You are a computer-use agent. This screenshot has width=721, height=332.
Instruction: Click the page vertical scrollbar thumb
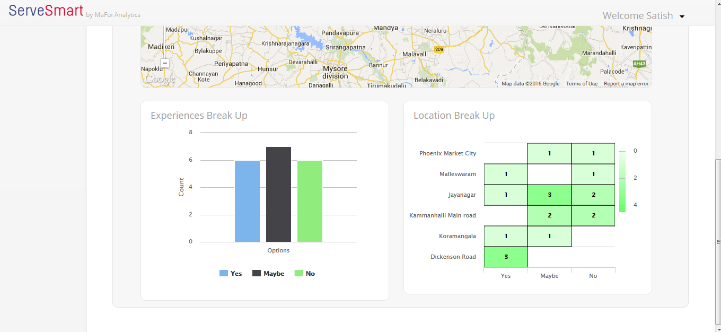(x=718, y=241)
